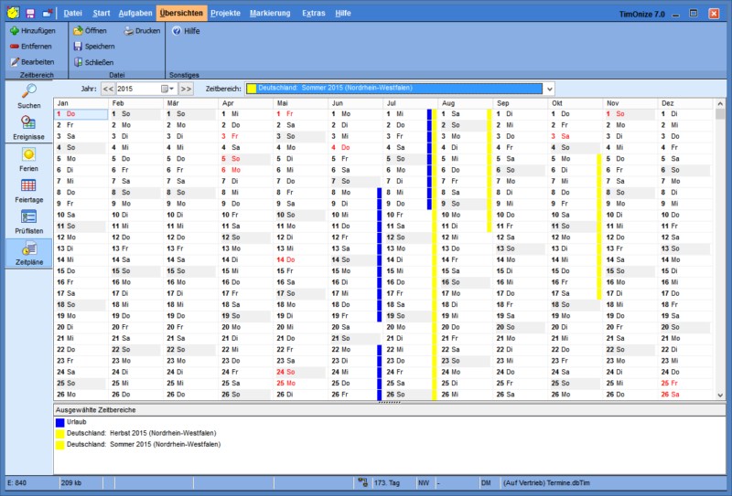Advance to next year with >> button
Viewport: 732px width, 496px height.
[186, 89]
